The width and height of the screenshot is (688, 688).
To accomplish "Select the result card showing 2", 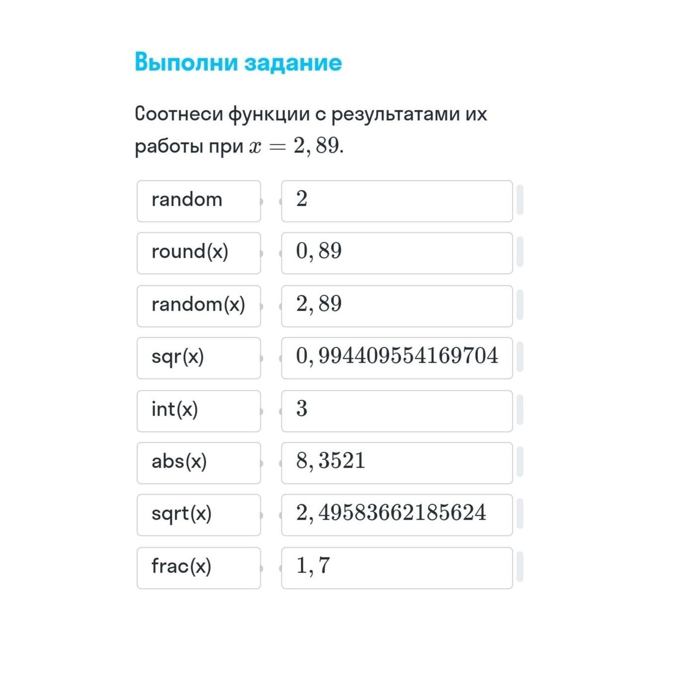I will click(x=397, y=201).
